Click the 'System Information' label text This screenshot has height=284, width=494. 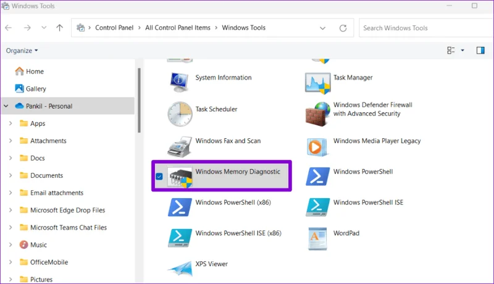tap(224, 77)
